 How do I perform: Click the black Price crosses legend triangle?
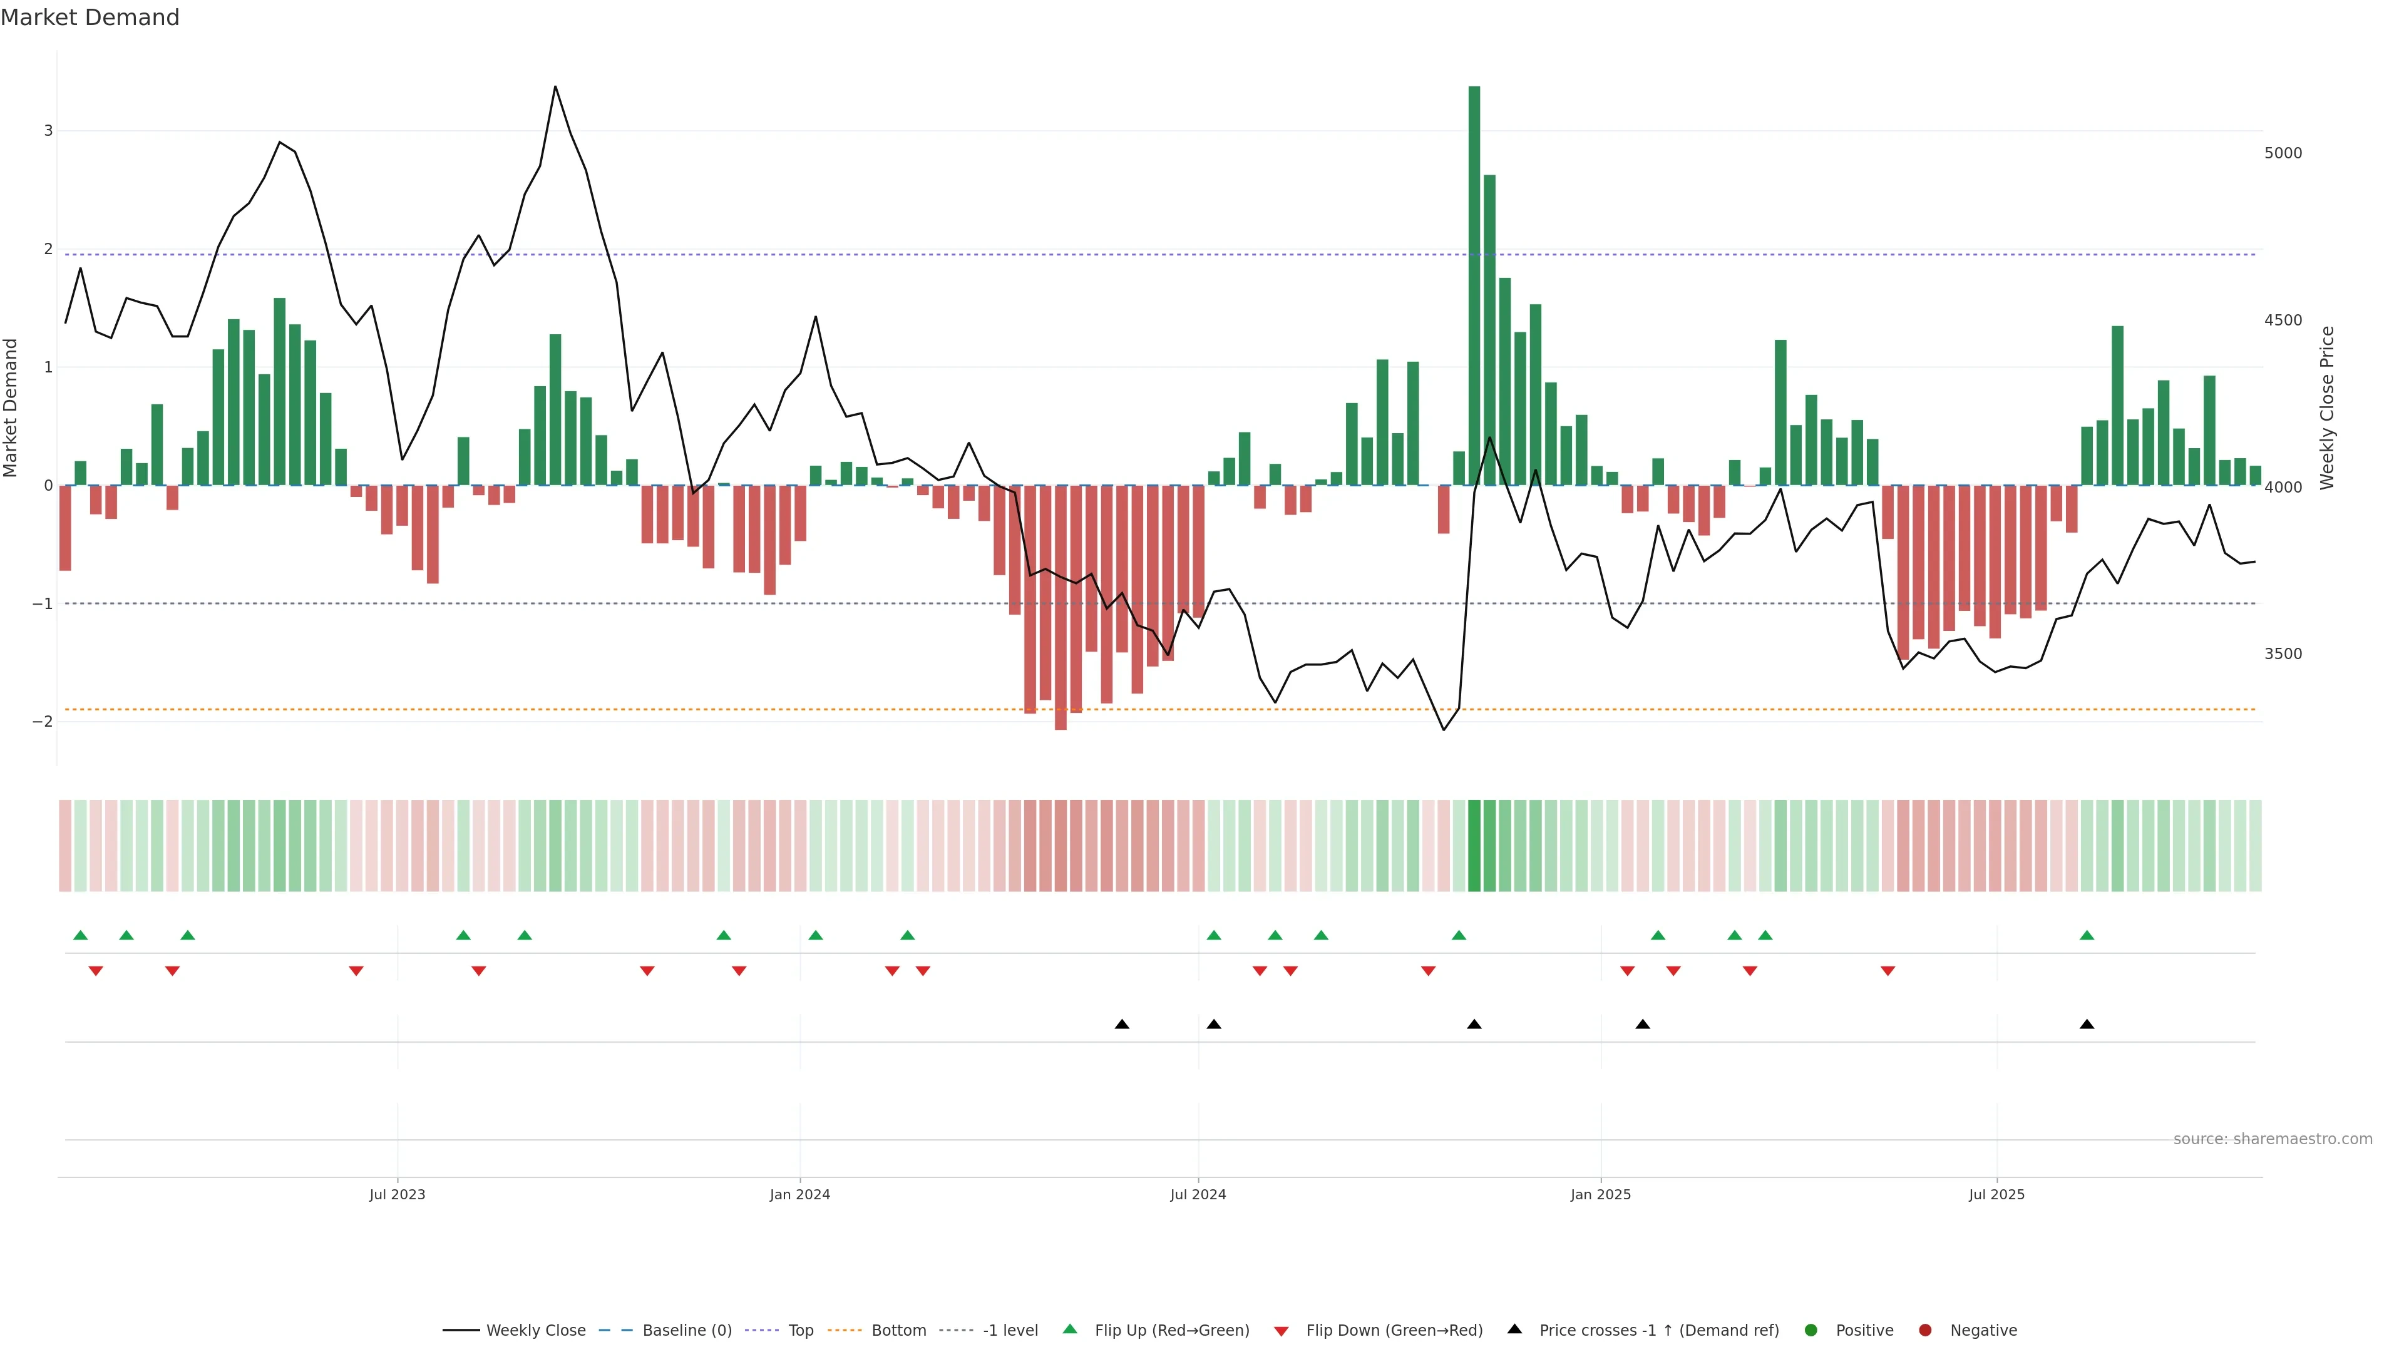click(x=1514, y=1329)
